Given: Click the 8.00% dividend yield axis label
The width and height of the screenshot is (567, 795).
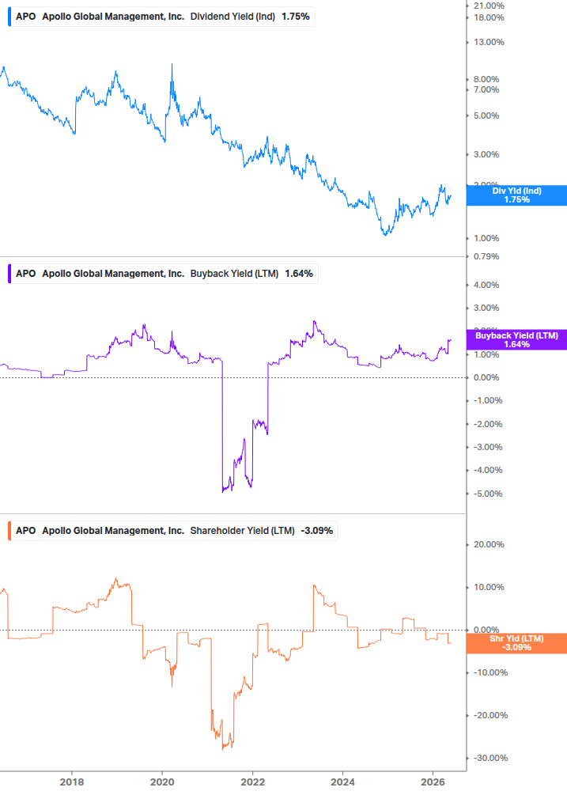Looking at the screenshot, I should [x=486, y=79].
